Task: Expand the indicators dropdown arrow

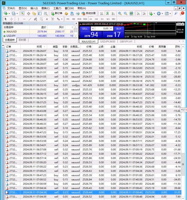Action: [154, 13]
